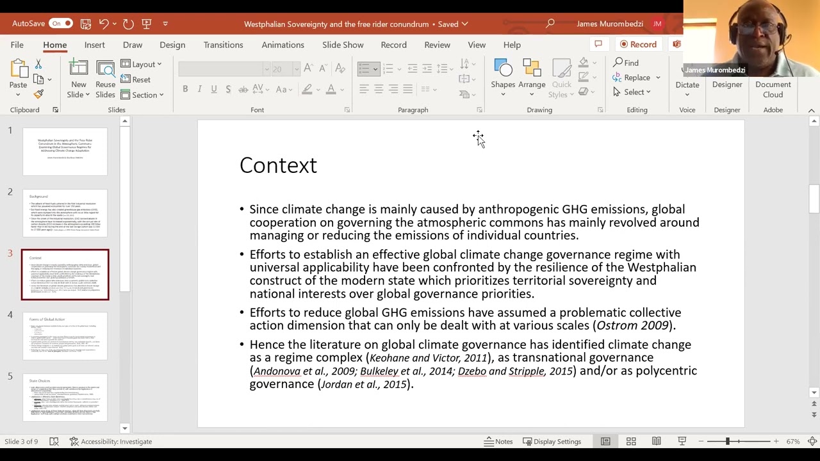Screen dimensions: 820x461
Task: Open the Layout dropdown
Action: (x=142, y=64)
